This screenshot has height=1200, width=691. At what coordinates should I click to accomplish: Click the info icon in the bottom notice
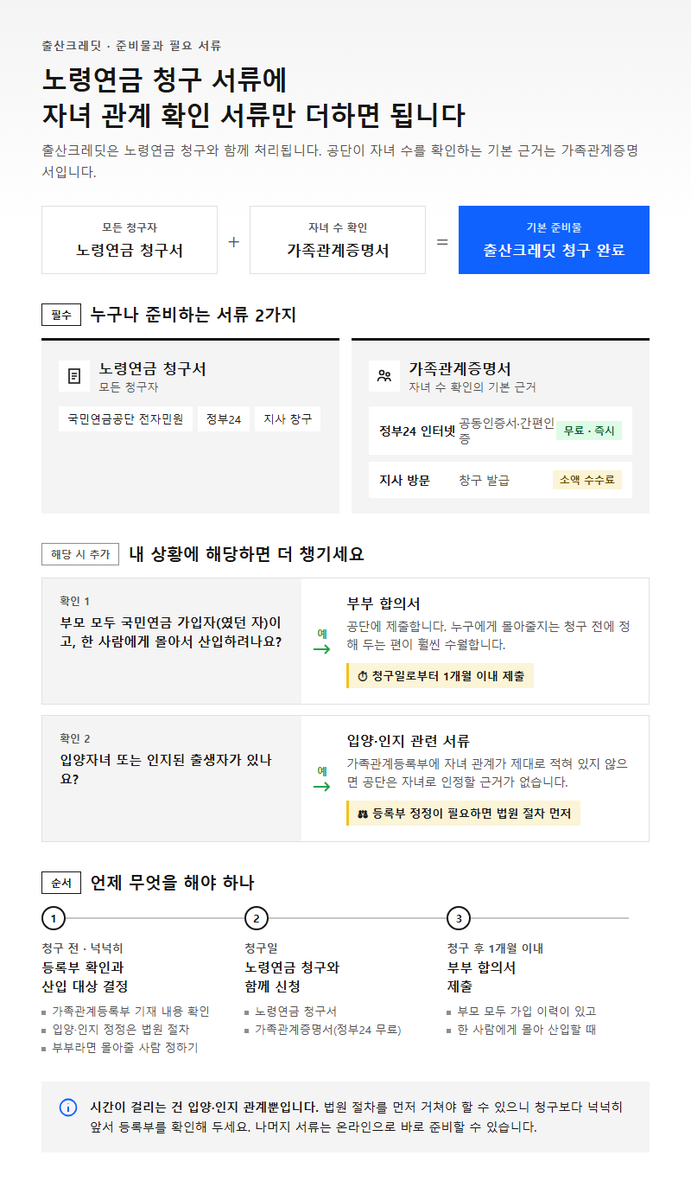(67, 1107)
